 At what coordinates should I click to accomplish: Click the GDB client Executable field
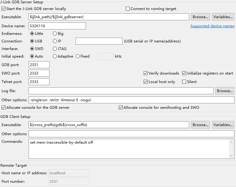click(x=109, y=125)
